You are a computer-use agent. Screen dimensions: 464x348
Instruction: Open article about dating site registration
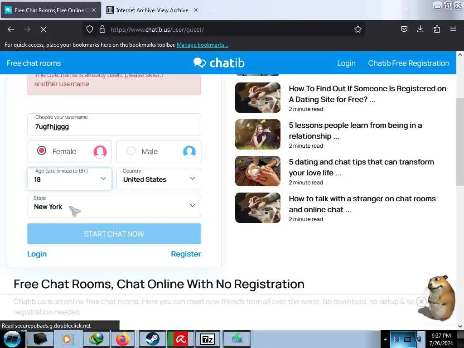pos(367,94)
